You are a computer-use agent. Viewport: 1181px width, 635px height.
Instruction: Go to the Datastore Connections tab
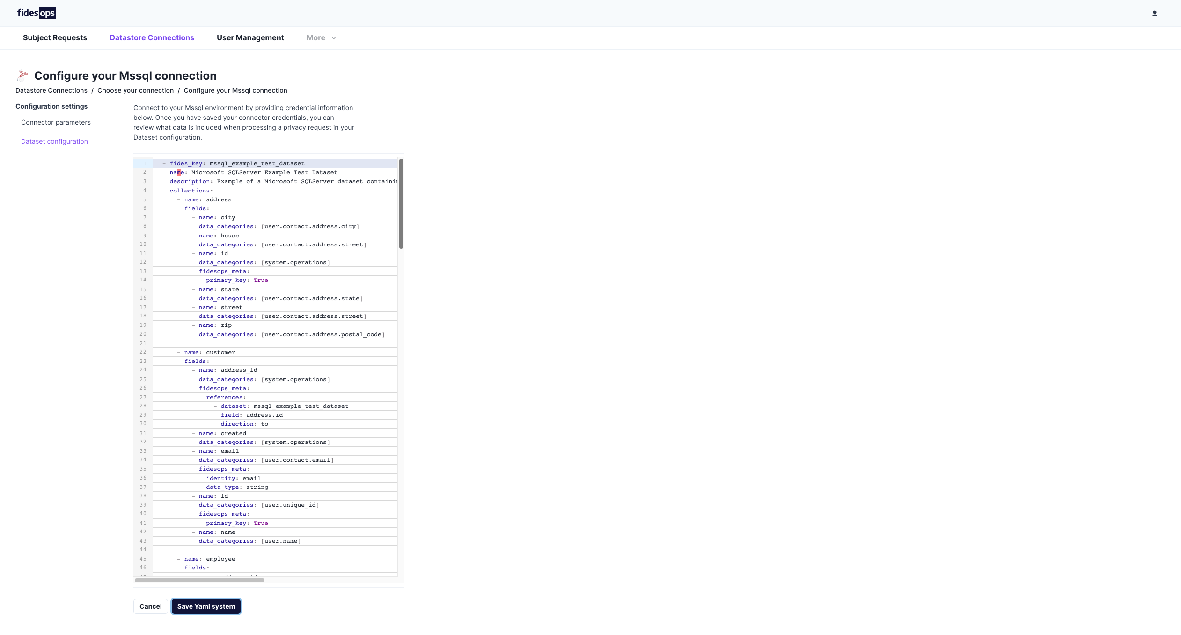[152, 38]
